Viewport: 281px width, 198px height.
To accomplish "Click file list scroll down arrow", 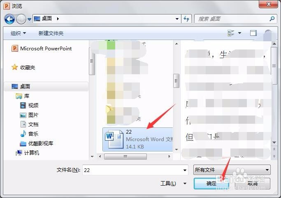I will [176, 149].
